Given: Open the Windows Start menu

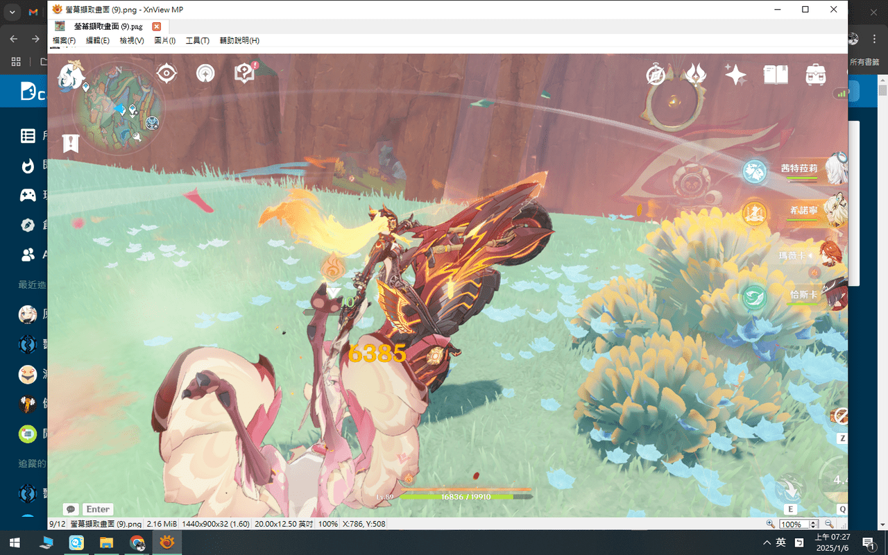Looking at the screenshot, I should pos(14,542).
